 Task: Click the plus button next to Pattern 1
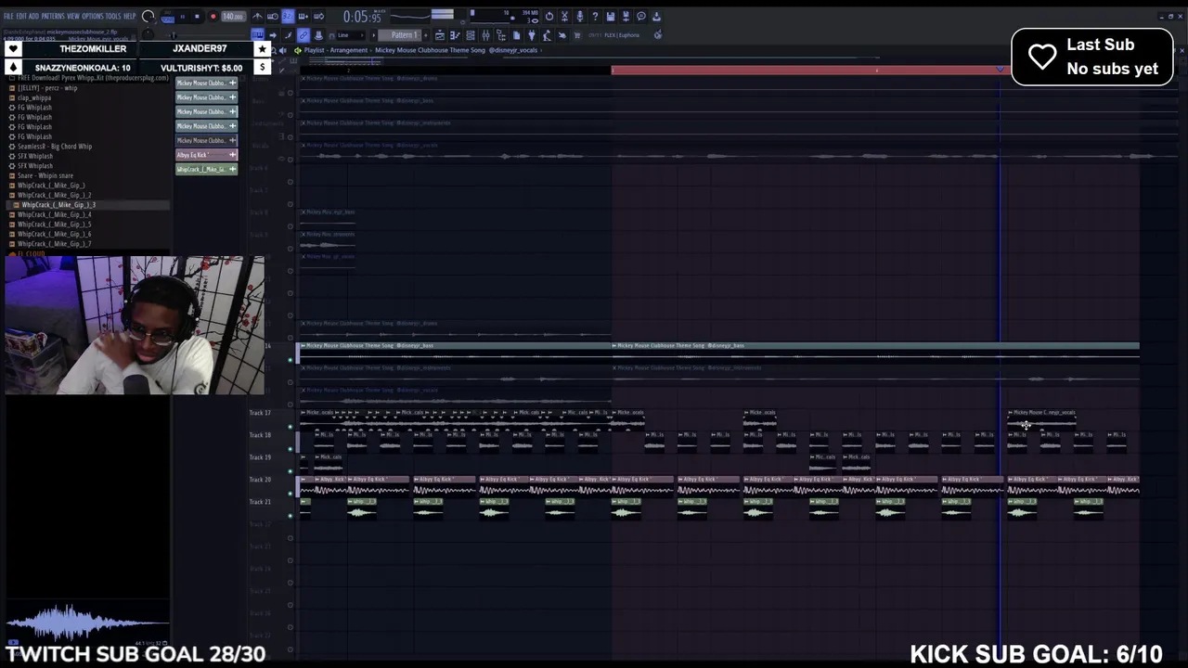pyautogui.click(x=425, y=35)
